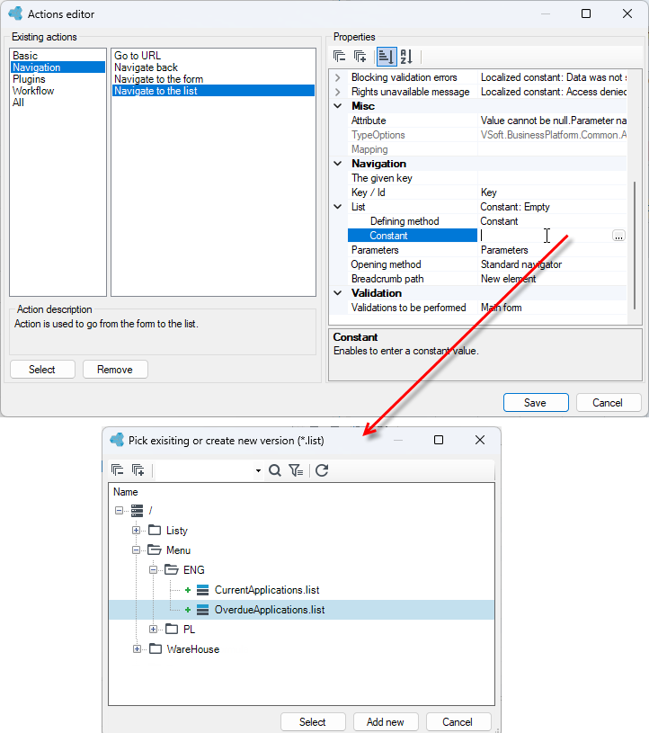This screenshot has width=649, height=733.
Task: Click the Name column header in picker
Action: 126,492
